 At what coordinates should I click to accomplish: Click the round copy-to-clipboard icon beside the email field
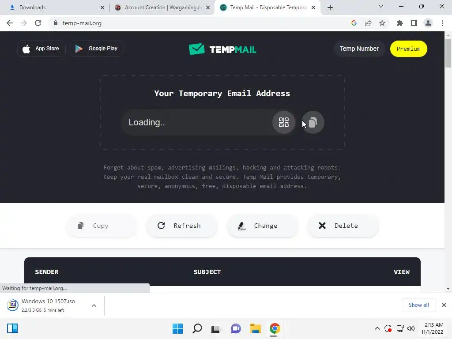313,122
